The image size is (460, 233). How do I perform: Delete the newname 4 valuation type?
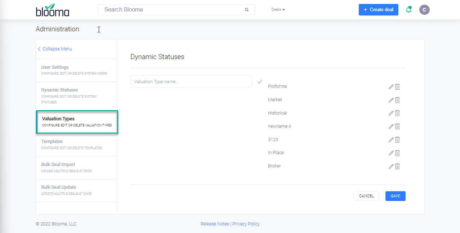(x=397, y=126)
